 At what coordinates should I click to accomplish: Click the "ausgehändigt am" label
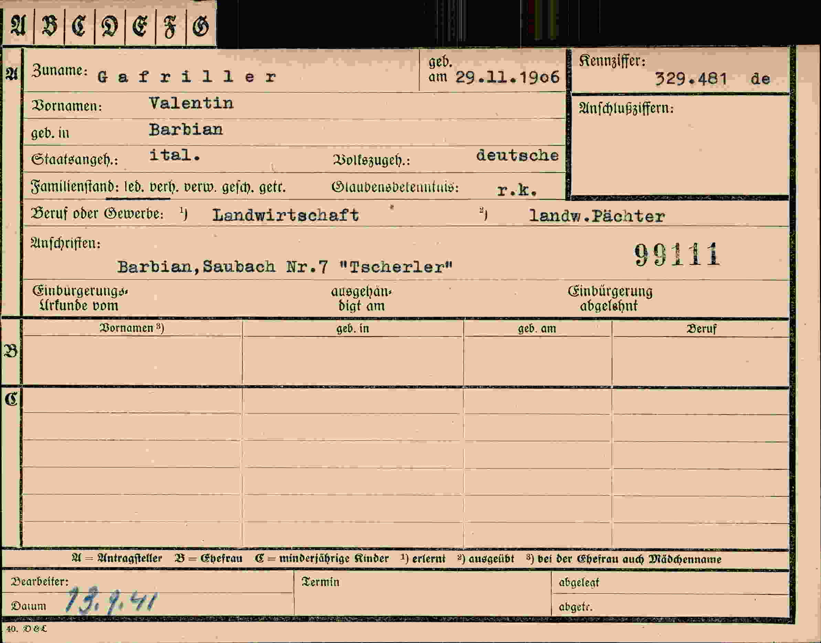362,298
